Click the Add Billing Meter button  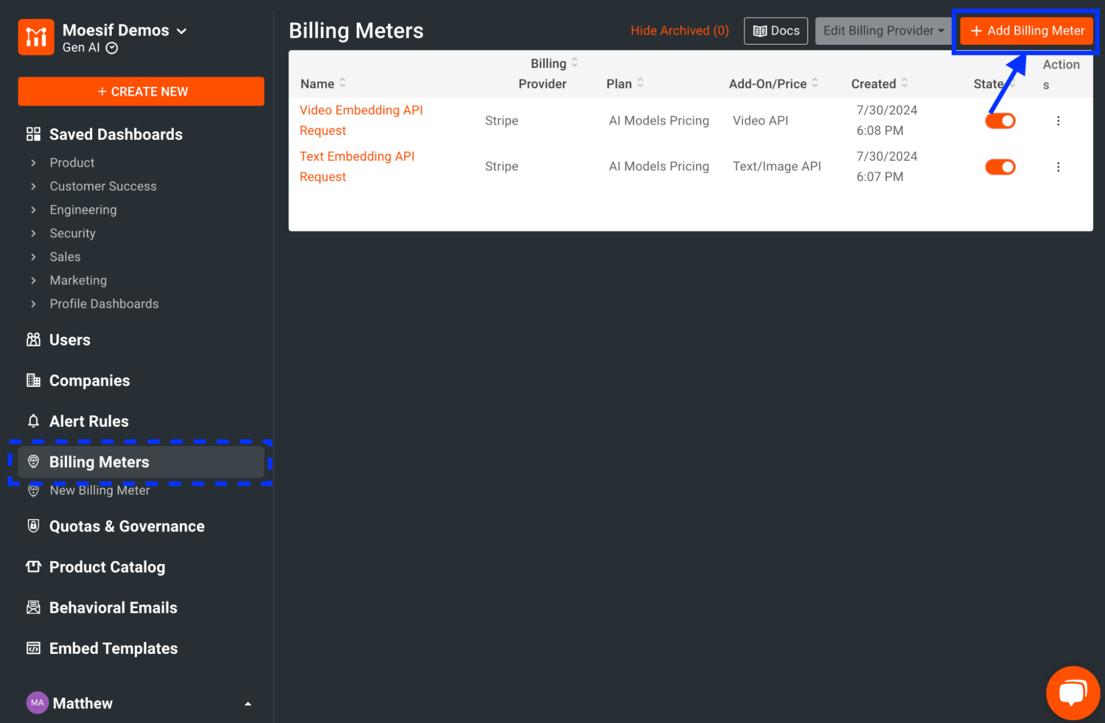point(1027,31)
